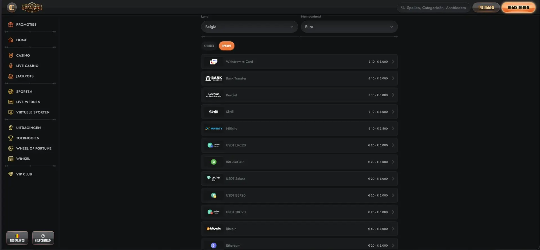540x250 pixels.
Task: Click the tether SOL logo
Action: (x=214, y=179)
